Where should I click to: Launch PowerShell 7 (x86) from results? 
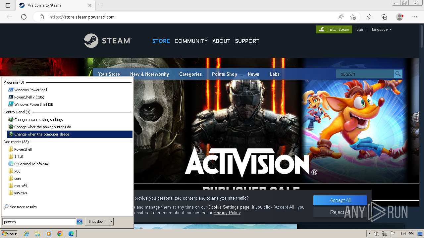29,97
